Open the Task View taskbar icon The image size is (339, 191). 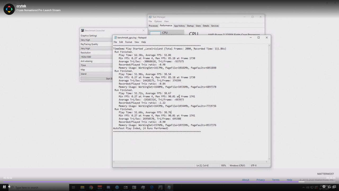point(73,187)
